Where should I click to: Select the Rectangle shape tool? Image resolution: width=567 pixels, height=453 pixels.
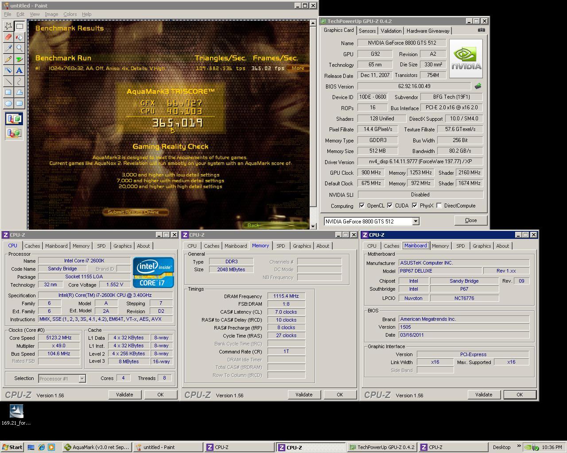click(x=8, y=92)
